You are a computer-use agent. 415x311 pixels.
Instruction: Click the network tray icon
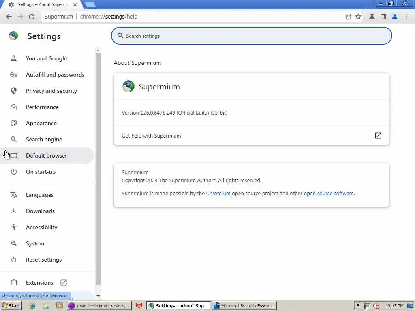[x=366, y=306]
